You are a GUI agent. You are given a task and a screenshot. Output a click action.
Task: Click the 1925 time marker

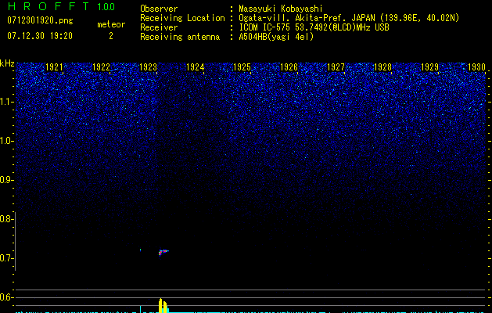pos(242,67)
